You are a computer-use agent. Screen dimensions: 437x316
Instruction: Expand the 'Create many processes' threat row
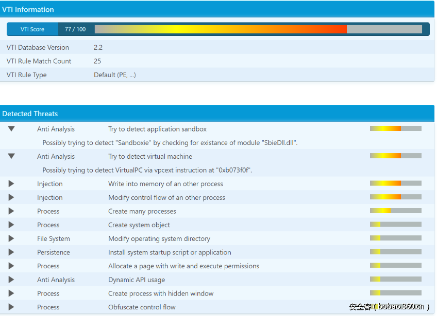click(11, 211)
